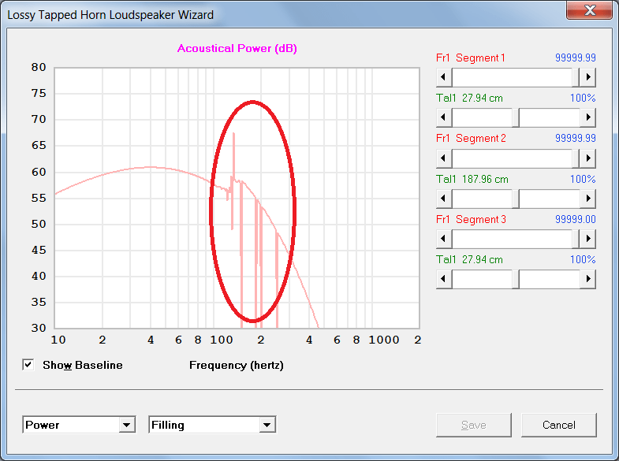Image resolution: width=619 pixels, height=461 pixels.
Task: Increase Fr1 Segment 3 with right arrow
Action: (587, 239)
